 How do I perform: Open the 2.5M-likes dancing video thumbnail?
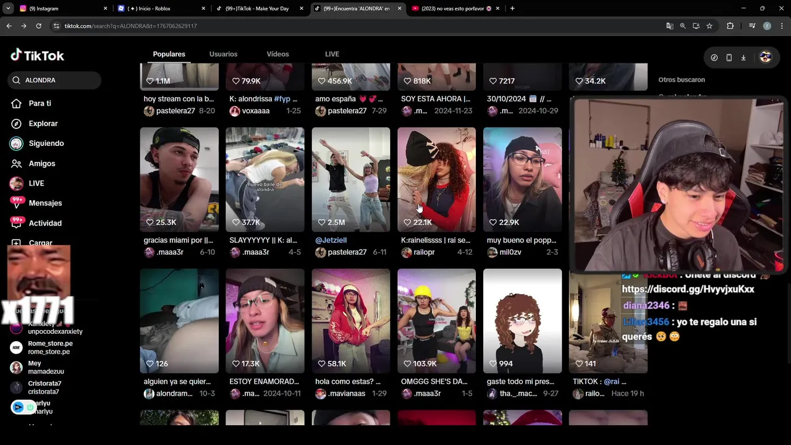click(x=351, y=179)
